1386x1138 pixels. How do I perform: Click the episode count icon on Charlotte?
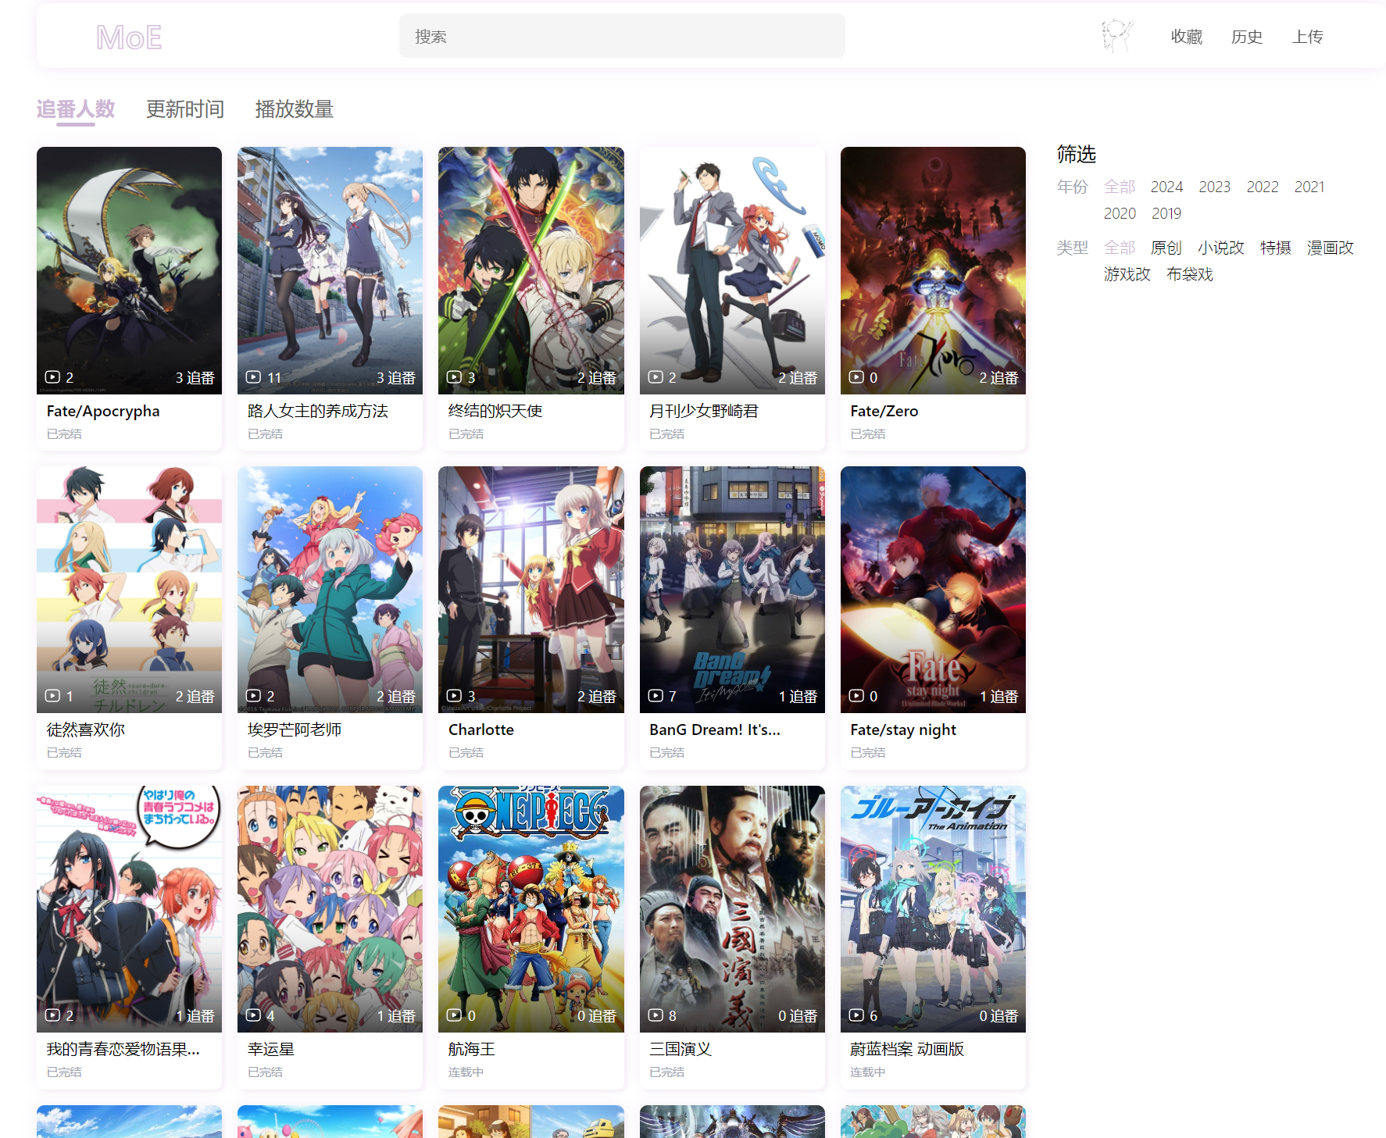coord(454,696)
